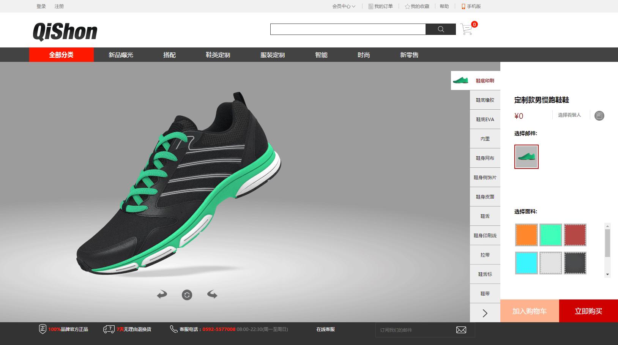Click the round icon beside 选择着装人
This screenshot has height=345, width=618.
[599, 116]
